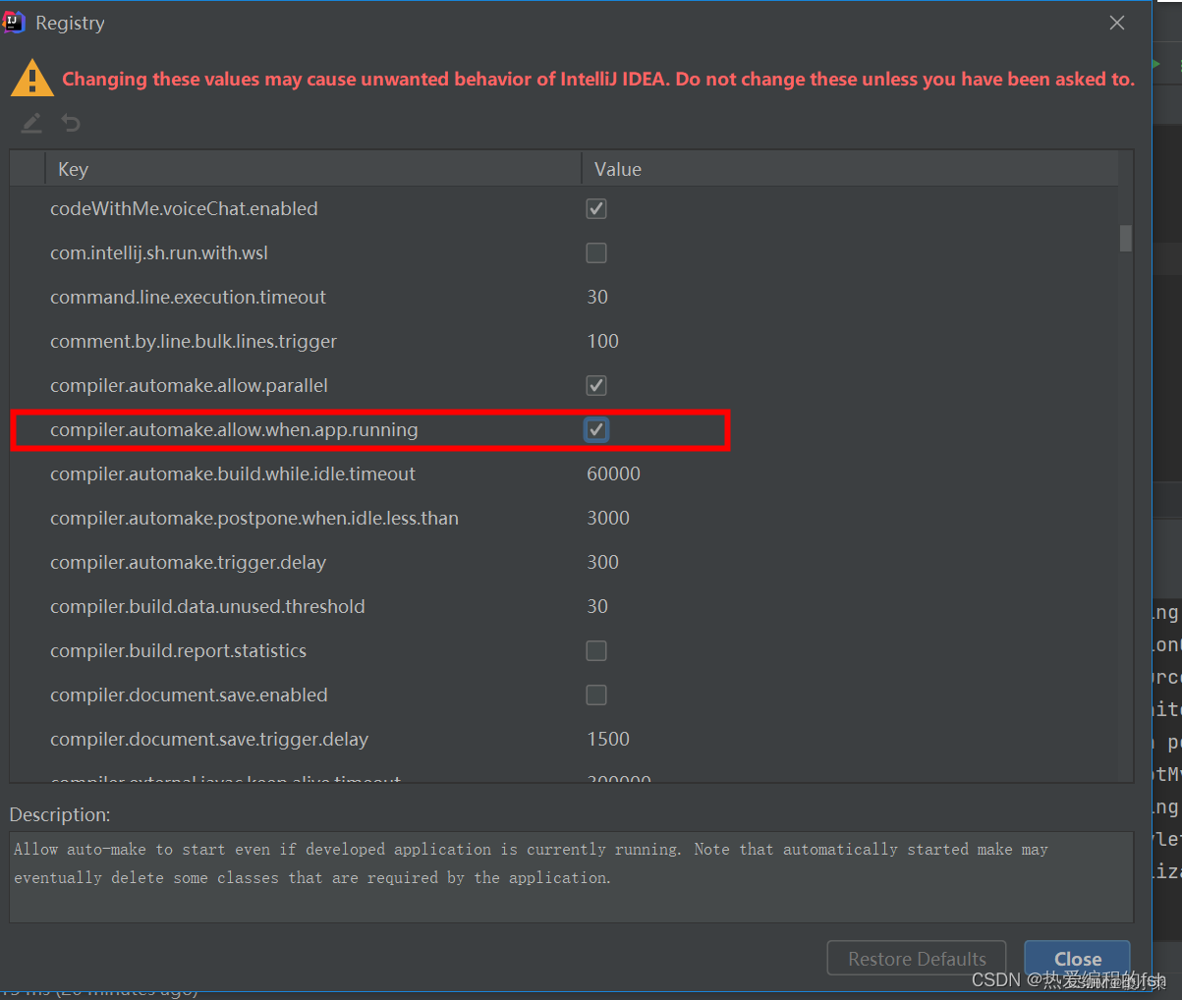Select command.line.execution.timeout key

click(188, 297)
